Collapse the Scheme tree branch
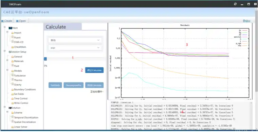The height and width of the screenshot is (132, 258). pyautogui.click(x=7, y=112)
